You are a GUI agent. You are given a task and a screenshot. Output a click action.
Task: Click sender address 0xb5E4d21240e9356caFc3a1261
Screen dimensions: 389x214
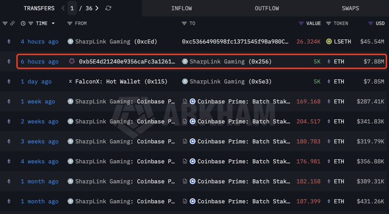127,62
